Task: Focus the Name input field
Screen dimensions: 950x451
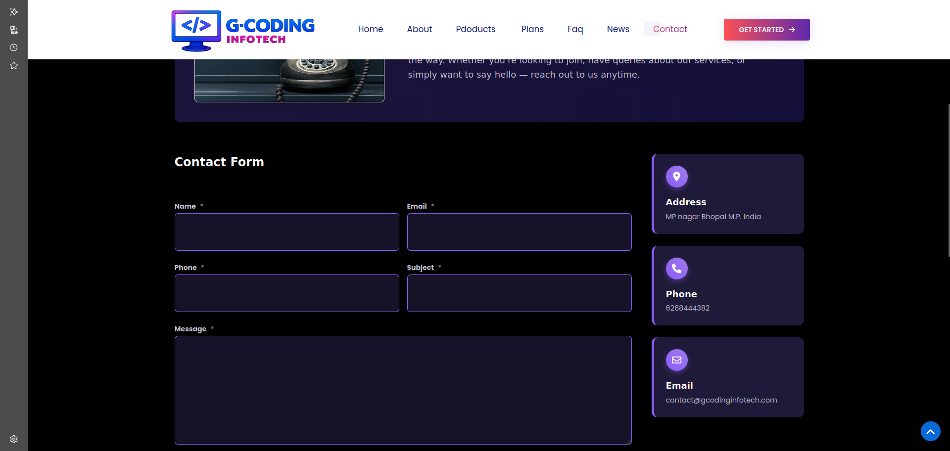Action: (x=286, y=232)
